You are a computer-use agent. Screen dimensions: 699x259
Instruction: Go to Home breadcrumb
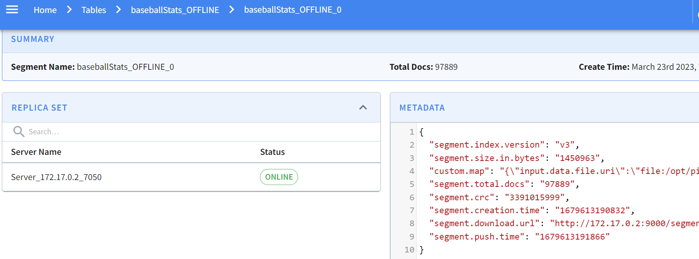(x=45, y=10)
